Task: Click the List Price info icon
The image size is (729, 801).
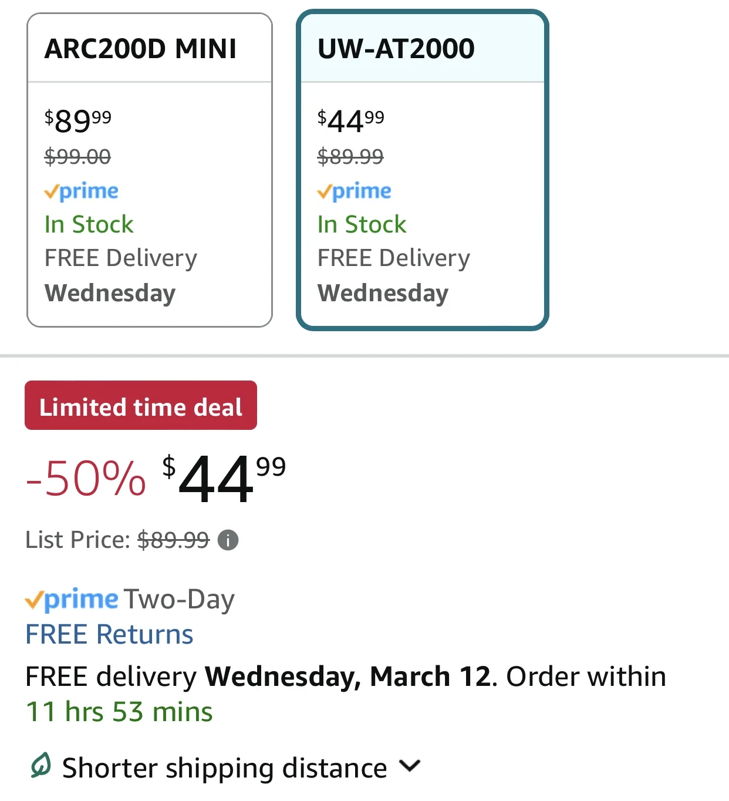Action: [x=228, y=540]
